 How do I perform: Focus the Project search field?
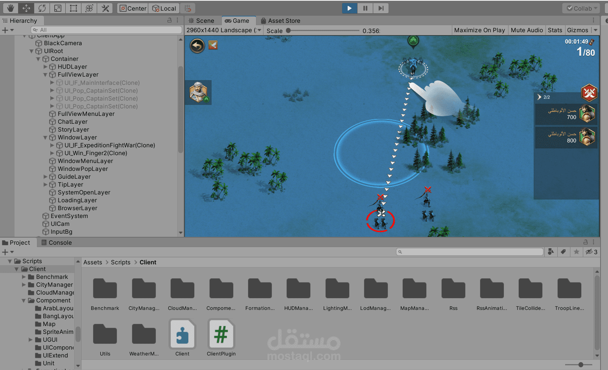click(x=470, y=252)
